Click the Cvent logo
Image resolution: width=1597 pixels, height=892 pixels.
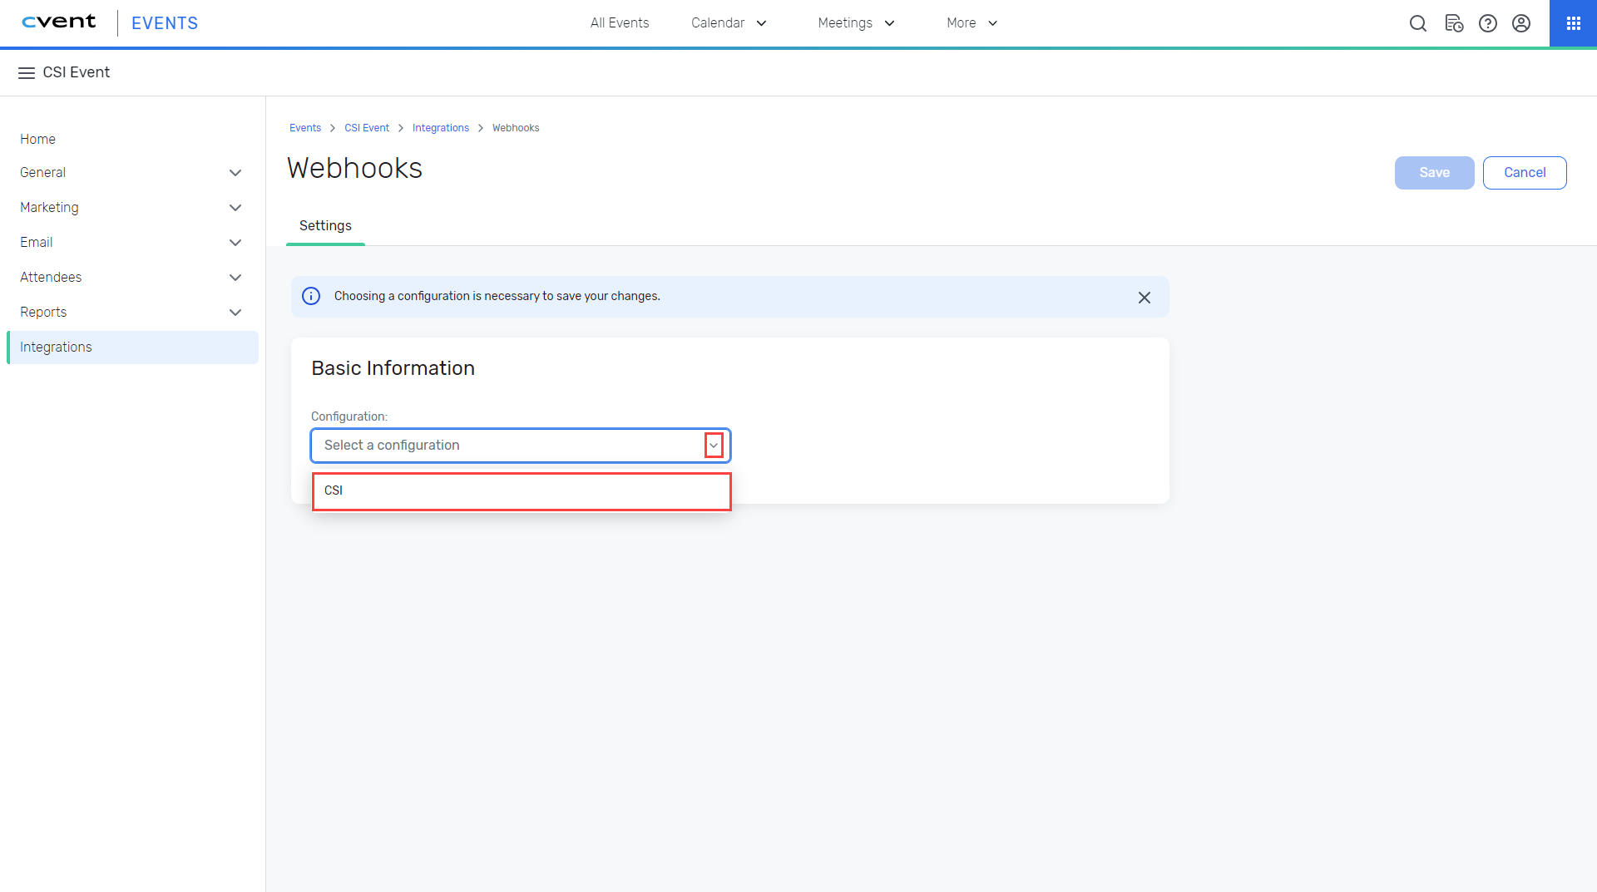pos(59,22)
